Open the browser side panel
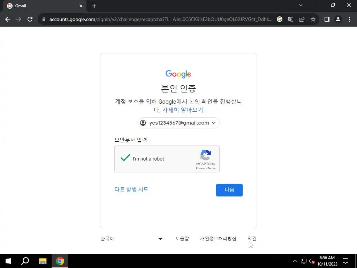Viewport: 357px width, 268px height. (327, 20)
